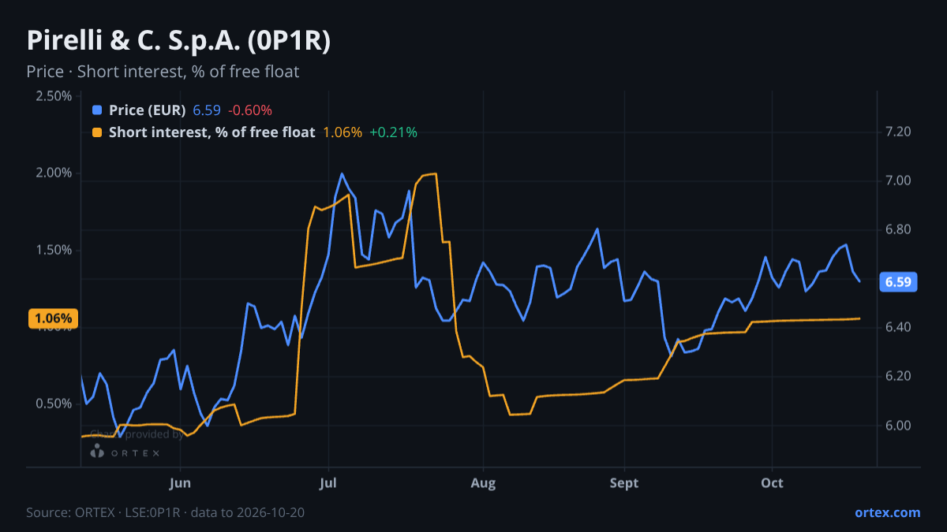
Task: Click the Jun x-axis label
Action: [181, 482]
